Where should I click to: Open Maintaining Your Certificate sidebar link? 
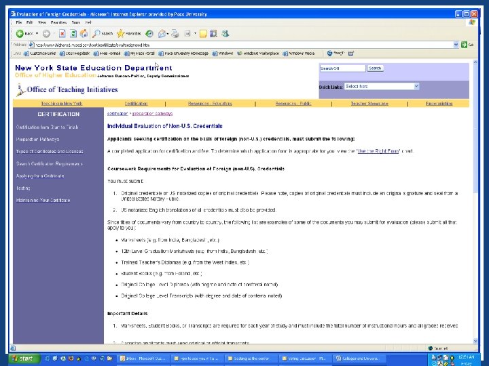[x=43, y=200]
